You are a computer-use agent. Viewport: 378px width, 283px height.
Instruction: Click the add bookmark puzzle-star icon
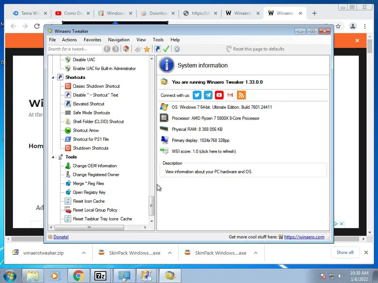pyautogui.click(x=138, y=49)
